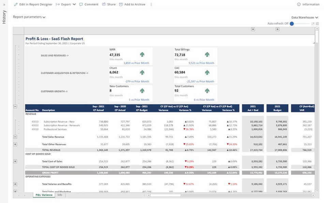Expand the Total Salaries and Benefits row group

tap(15, 184)
